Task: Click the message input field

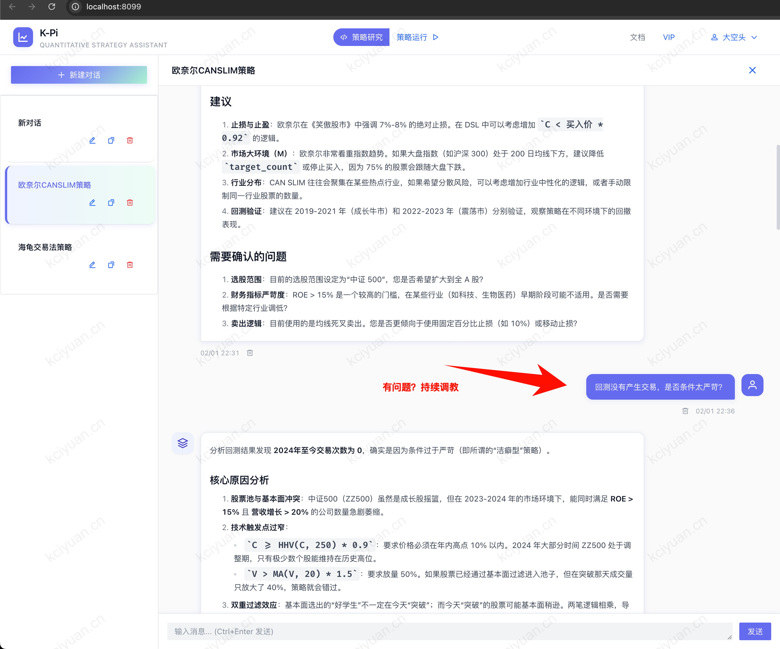Action: click(x=449, y=631)
